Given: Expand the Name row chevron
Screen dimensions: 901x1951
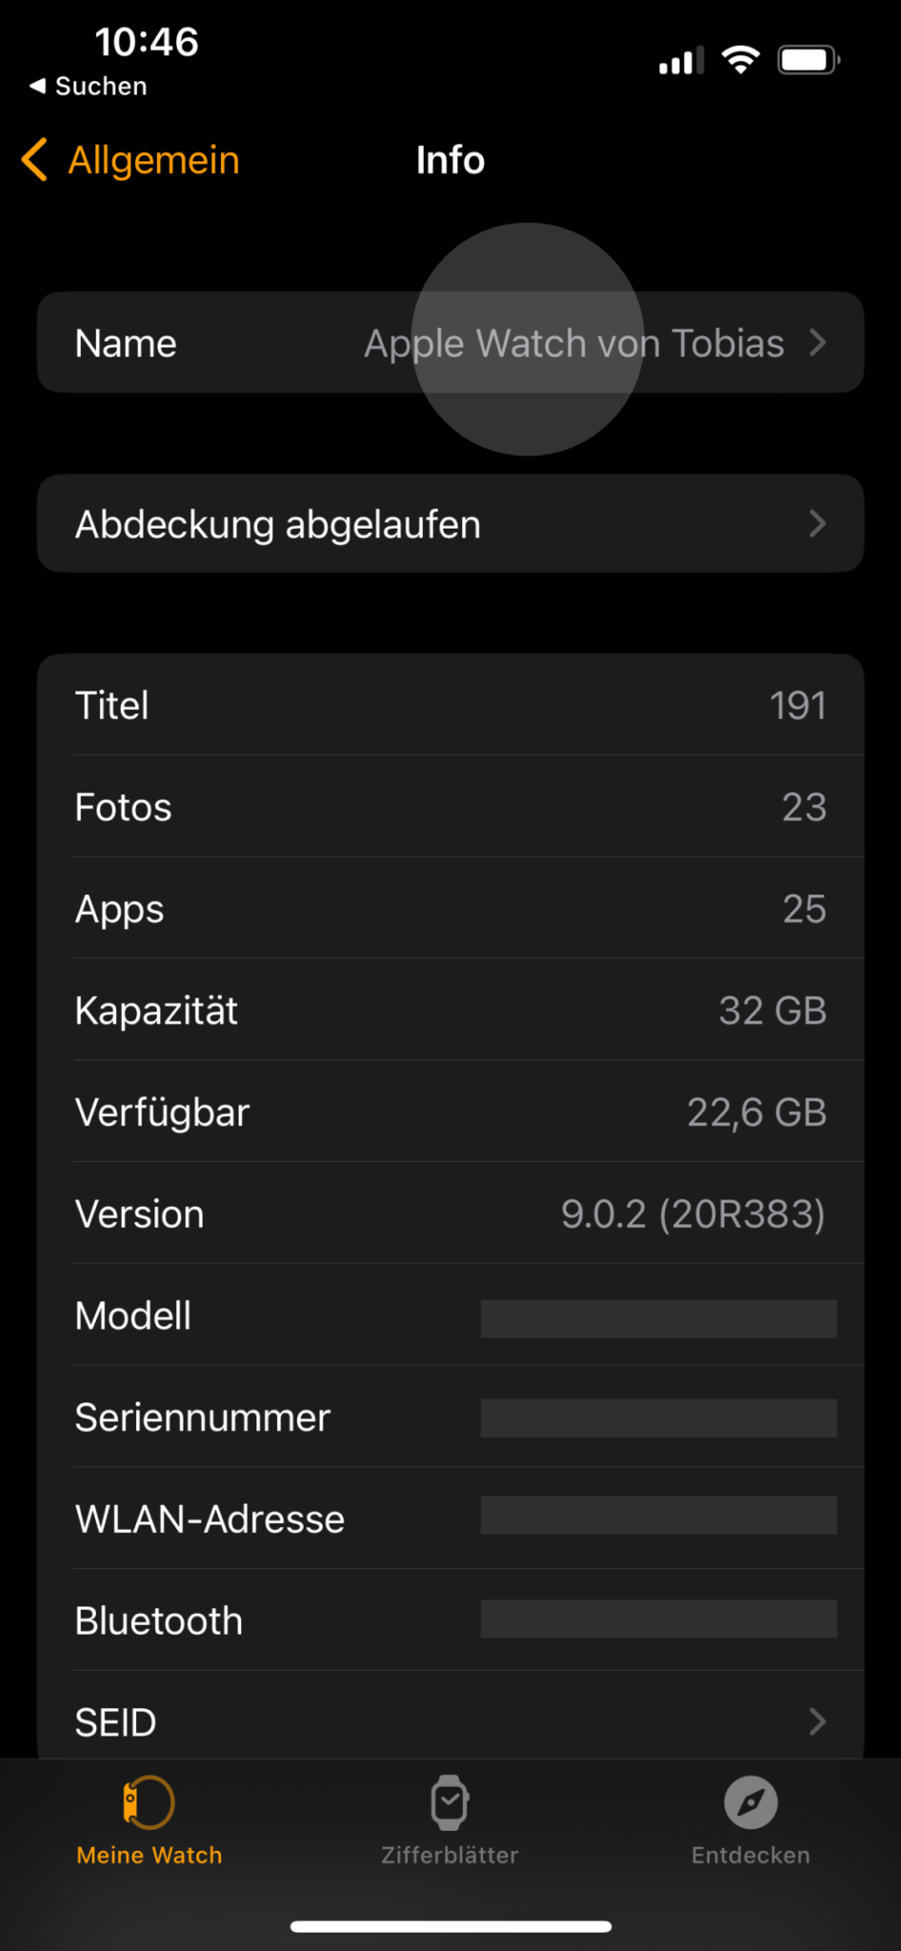Looking at the screenshot, I should [817, 343].
